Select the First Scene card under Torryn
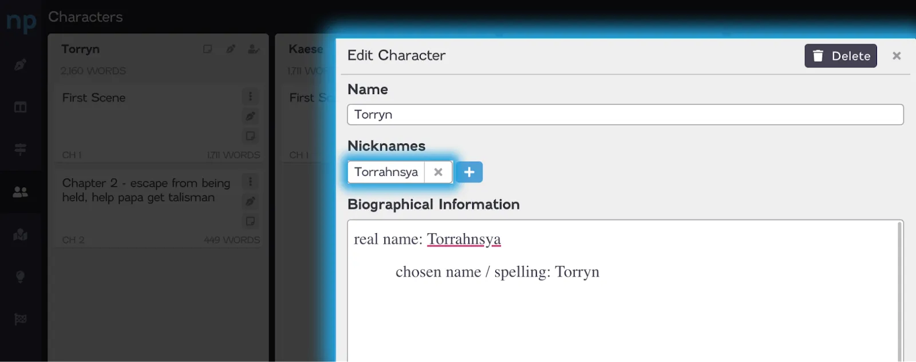This screenshot has width=916, height=362. coord(159,124)
